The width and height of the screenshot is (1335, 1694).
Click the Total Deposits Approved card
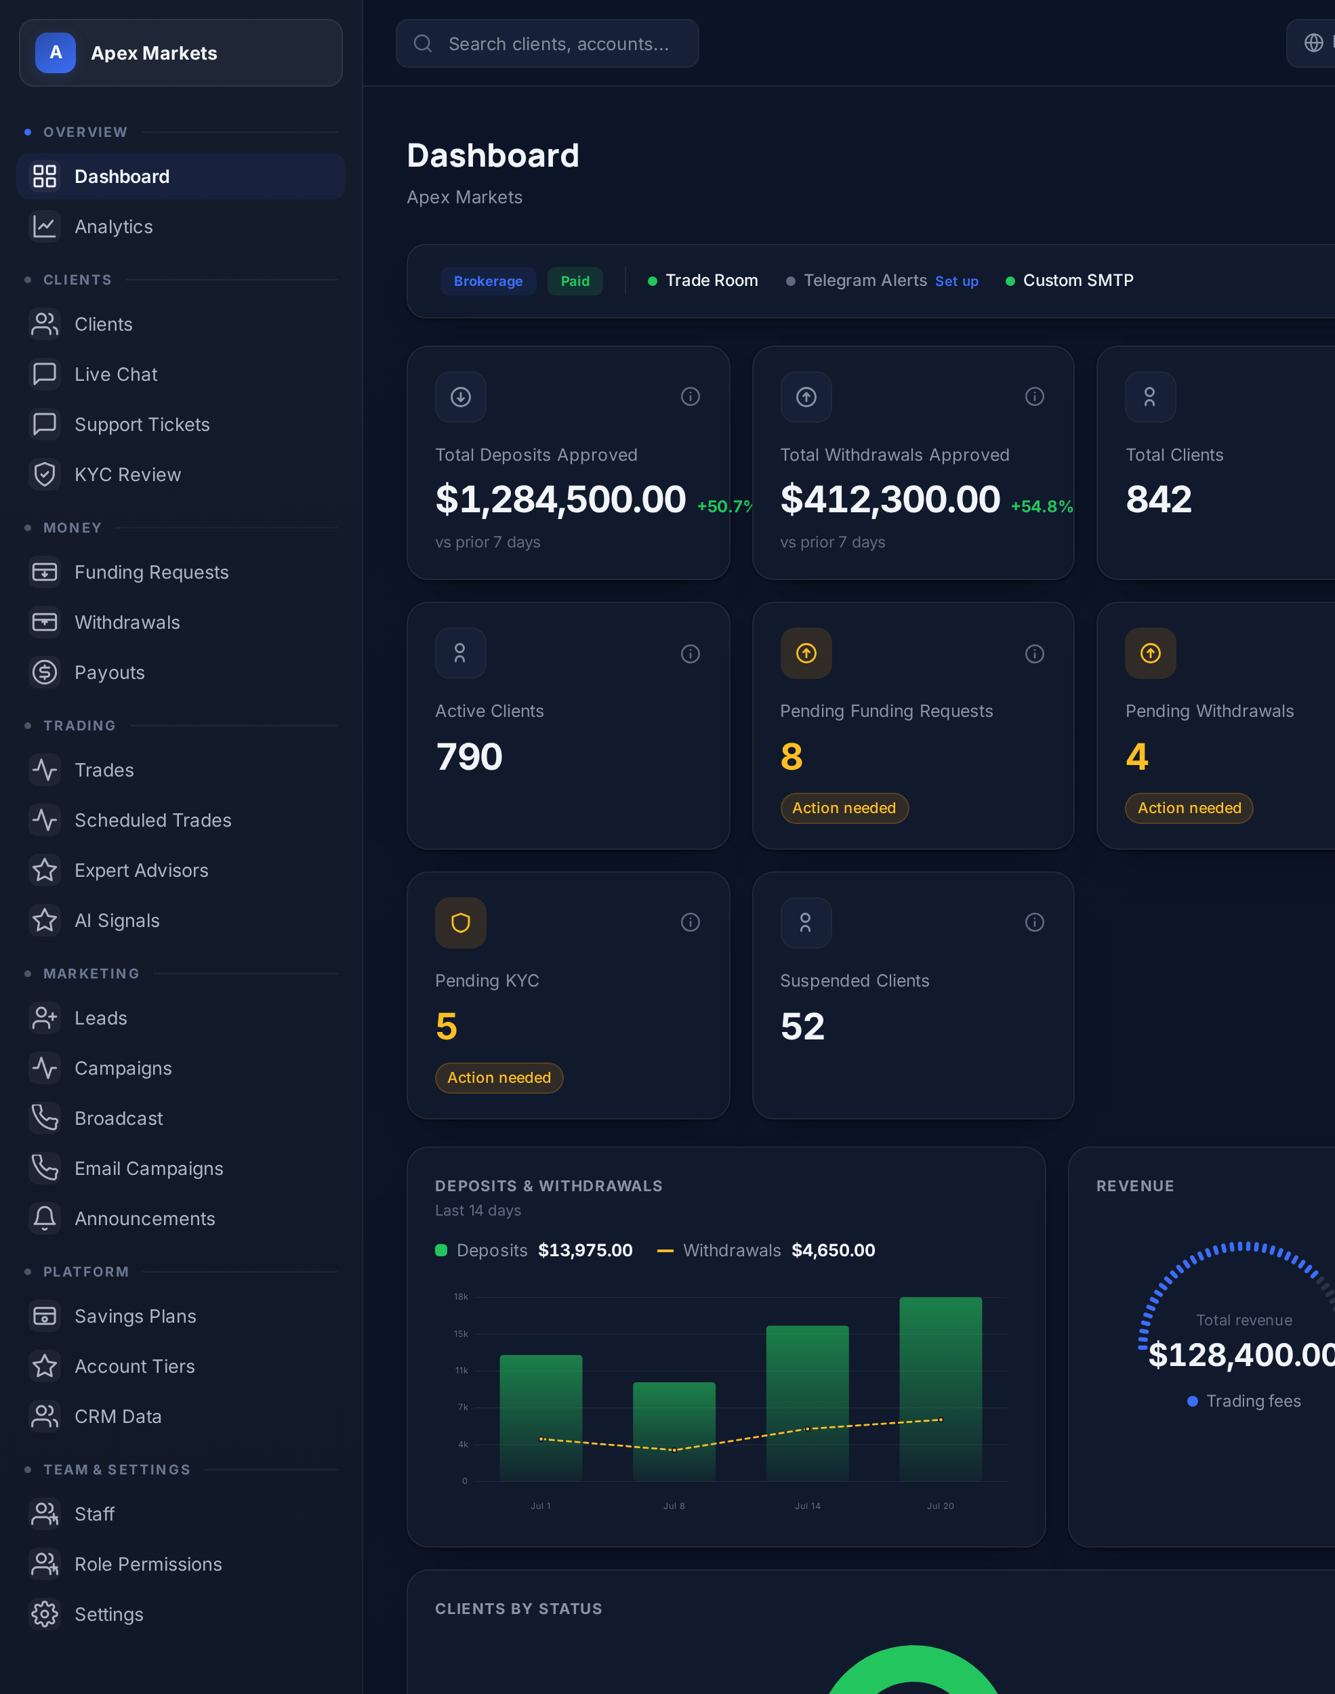point(569,463)
